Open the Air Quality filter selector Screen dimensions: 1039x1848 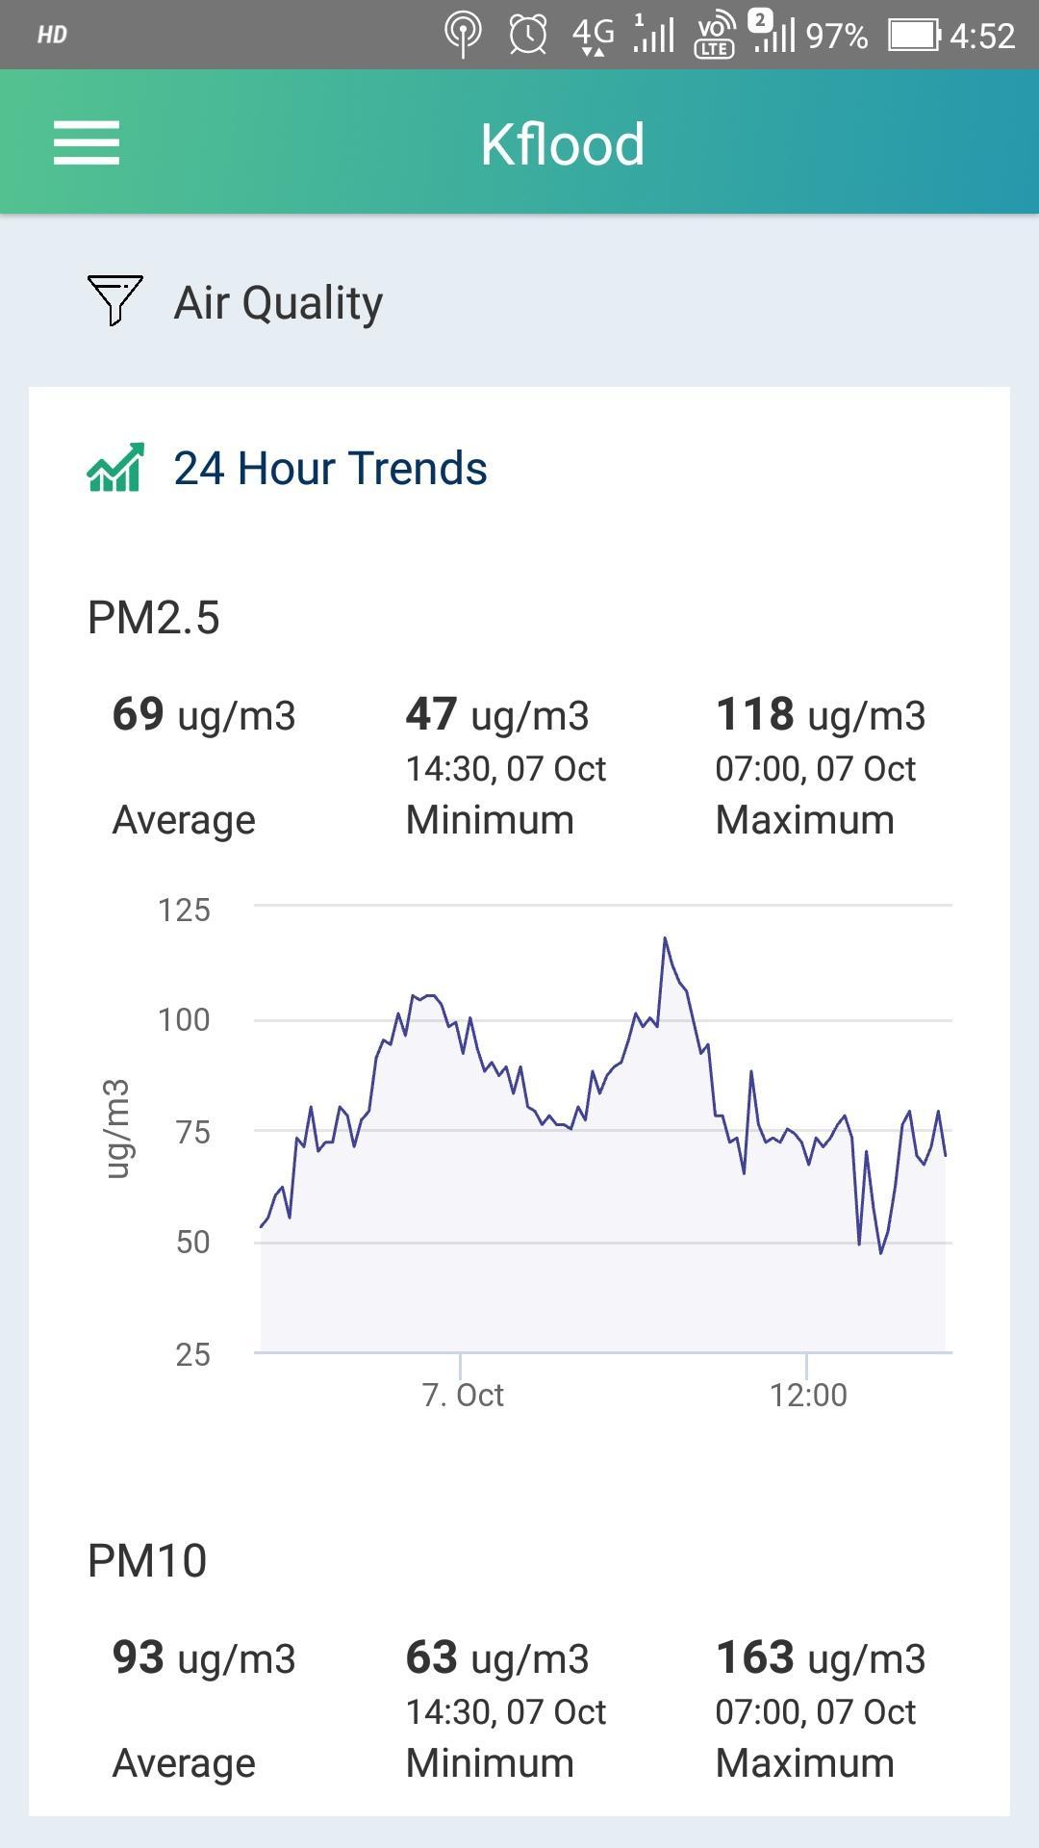278,302
